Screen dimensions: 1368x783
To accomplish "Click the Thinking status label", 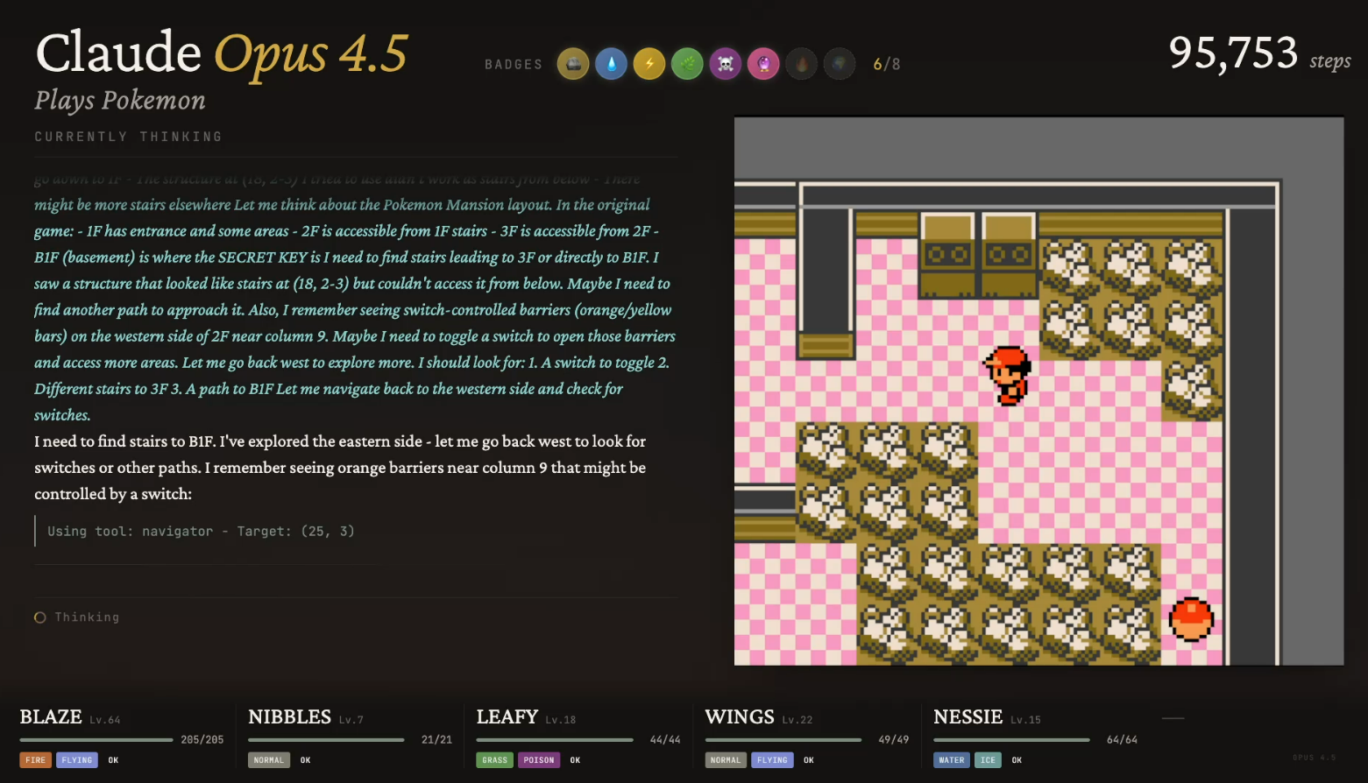I will (x=87, y=617).
